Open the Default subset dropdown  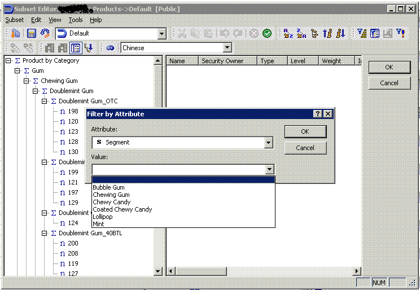pyautogui.click(x=162, y=34)
